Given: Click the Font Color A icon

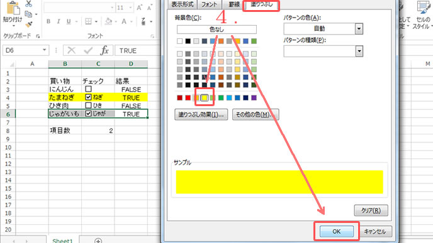Looking at the screenshot, I should [124, 21].
